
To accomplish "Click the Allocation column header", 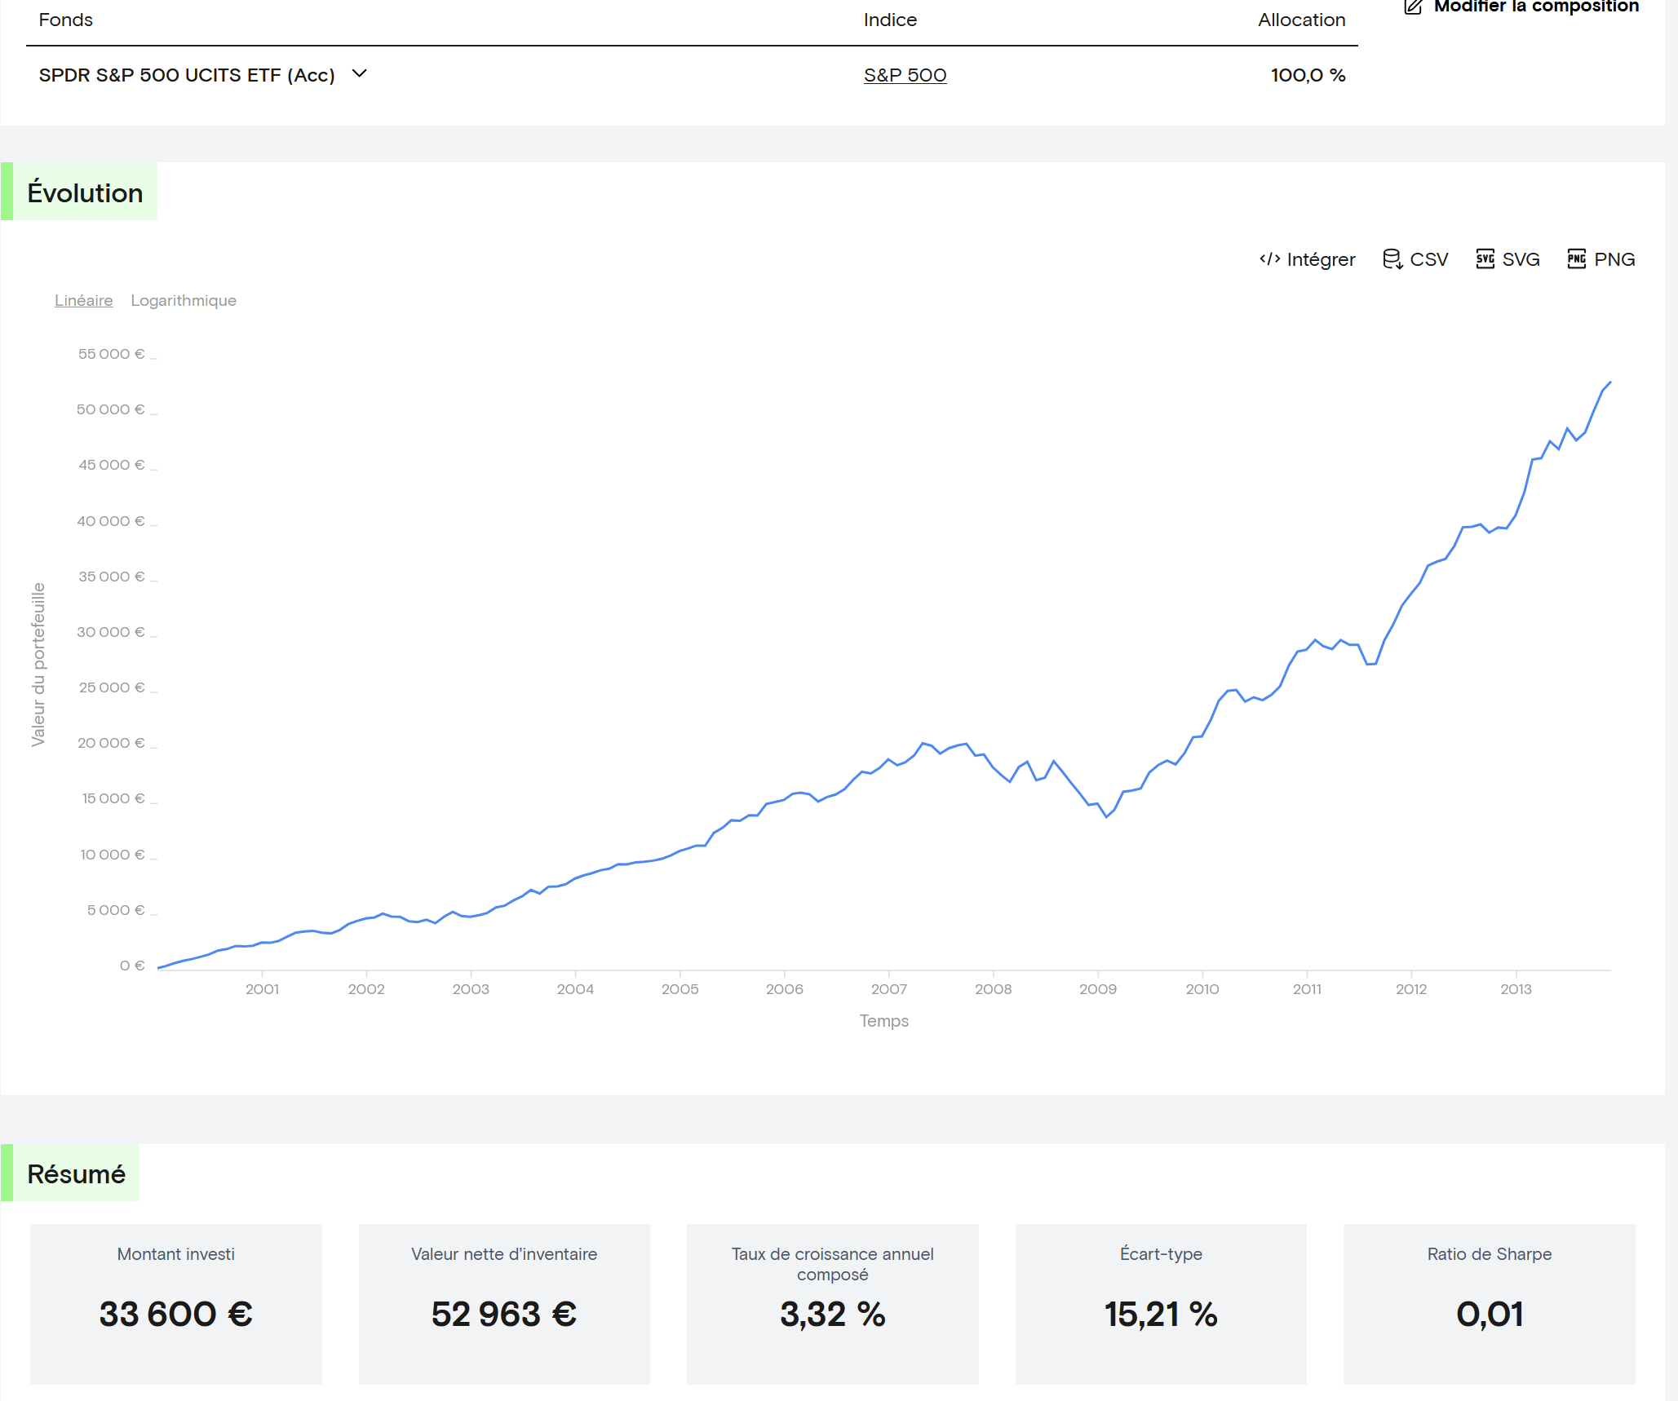I will coord(1300,20).
